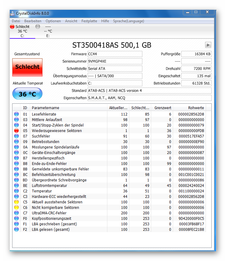Click the Parametername column header
Screen dimensions: 226x261
(68, 108)
